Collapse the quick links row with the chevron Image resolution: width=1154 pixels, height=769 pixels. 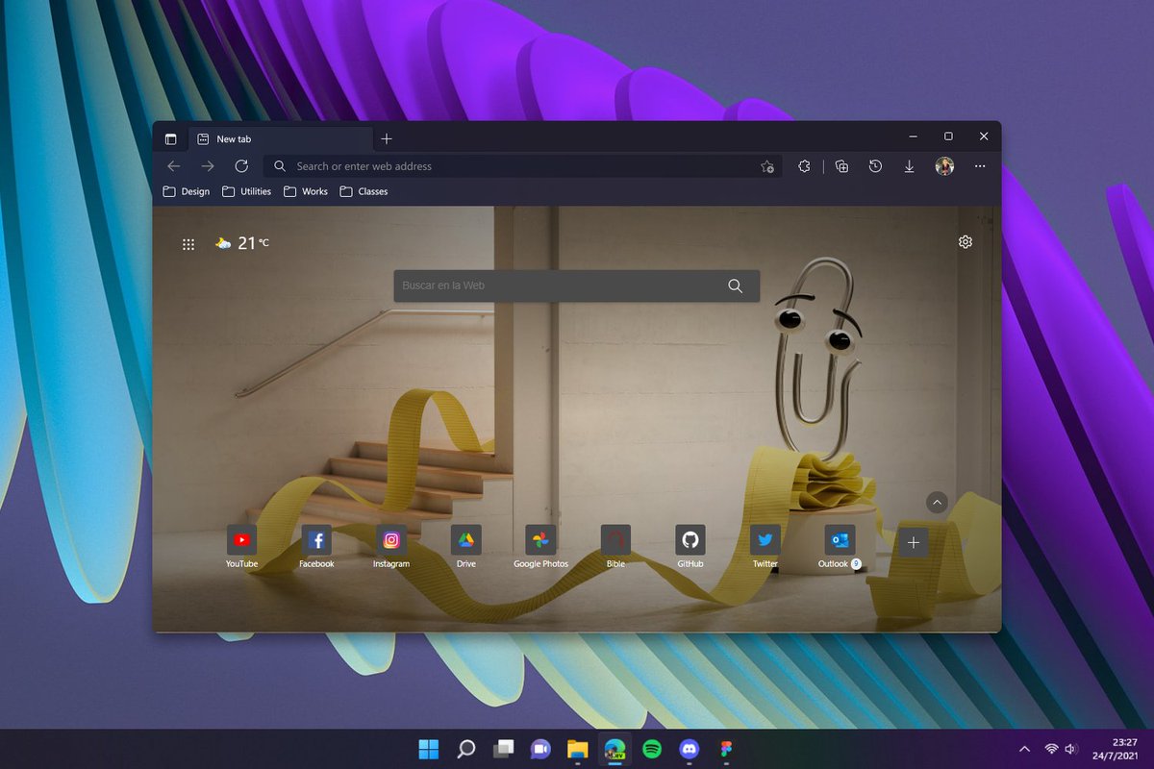pos(937,502)
